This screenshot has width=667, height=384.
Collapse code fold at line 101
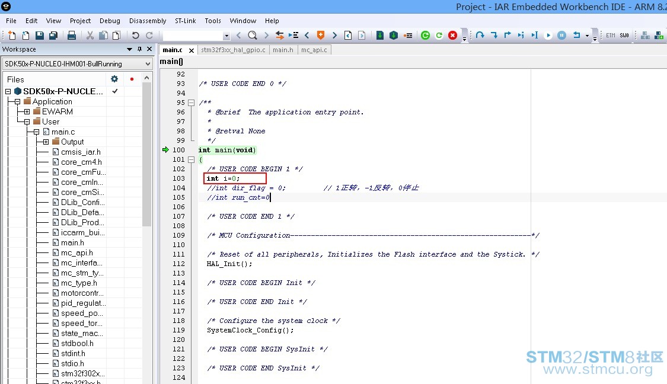pyautogui.click(x=192, y=159)
